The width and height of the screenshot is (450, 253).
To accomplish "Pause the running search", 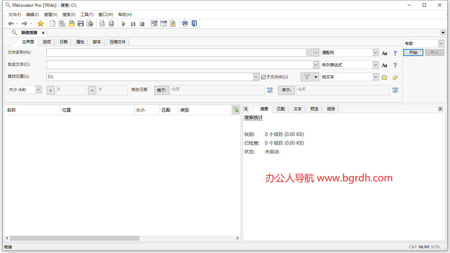I will coord(133,23).
